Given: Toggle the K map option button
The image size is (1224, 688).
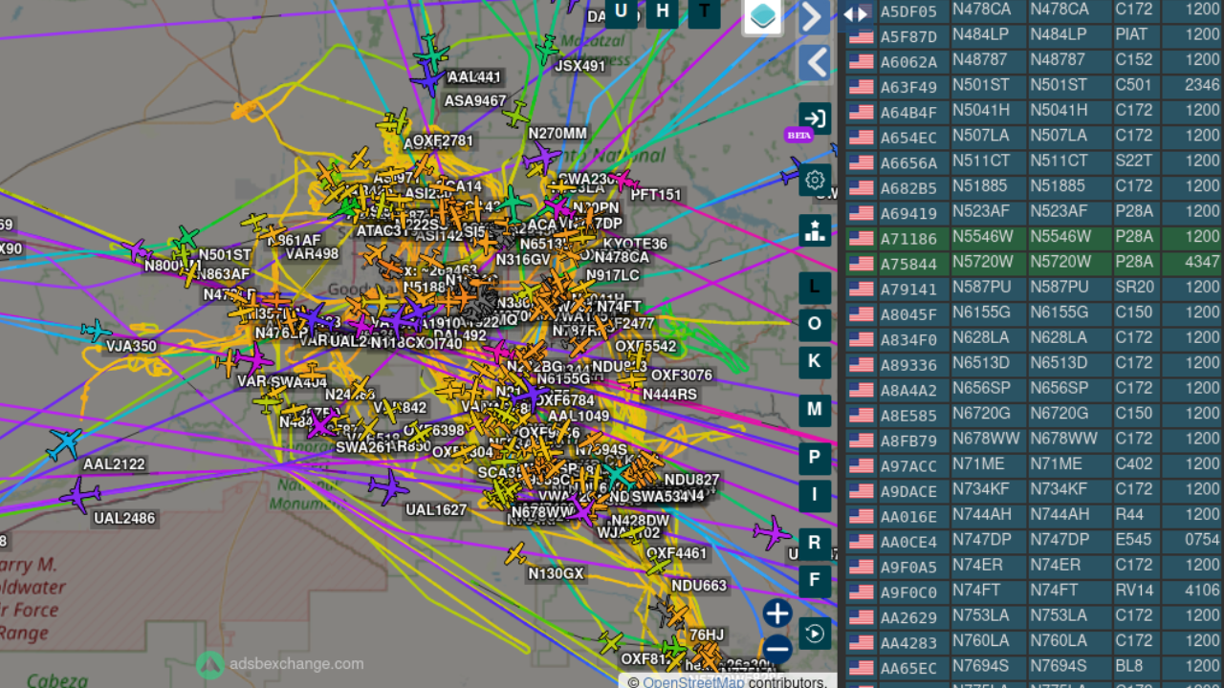Looking at the screenshot, I should coord(815,361).
